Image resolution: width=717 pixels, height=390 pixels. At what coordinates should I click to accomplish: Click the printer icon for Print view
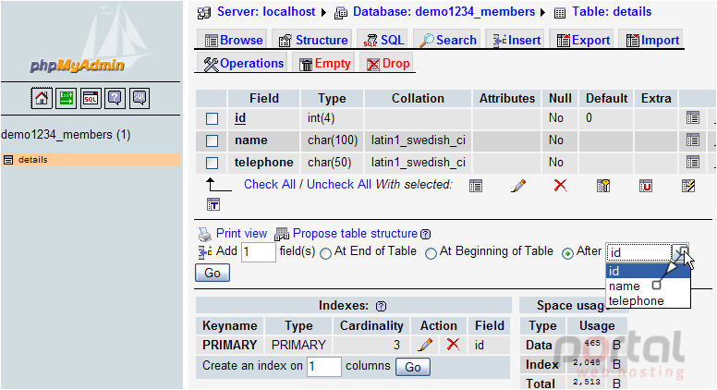click(x=205, y=234)
